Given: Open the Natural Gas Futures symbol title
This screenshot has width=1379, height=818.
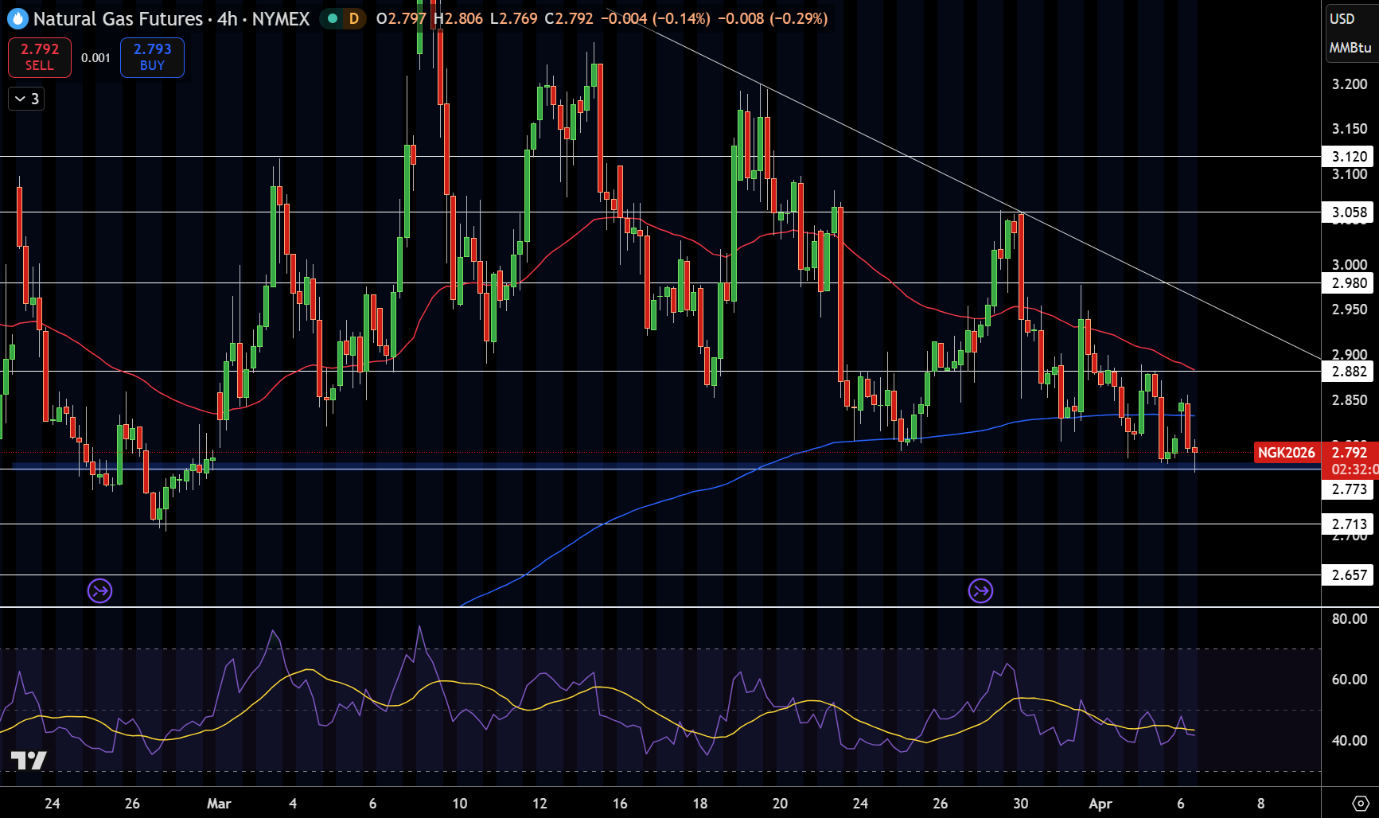Looking at the screenshot, I should (x=118, y=18).
